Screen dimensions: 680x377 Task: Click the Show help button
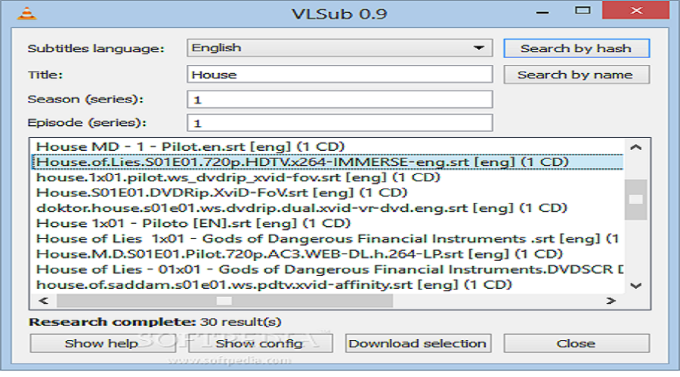(102, 343)
